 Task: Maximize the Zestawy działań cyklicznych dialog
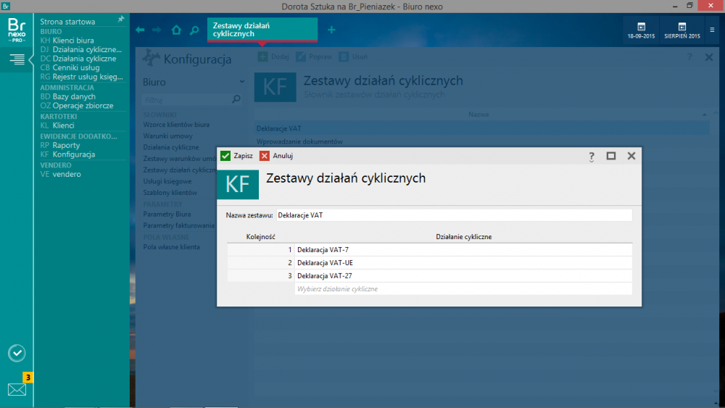pyautogui.click(x=611, y=156)
